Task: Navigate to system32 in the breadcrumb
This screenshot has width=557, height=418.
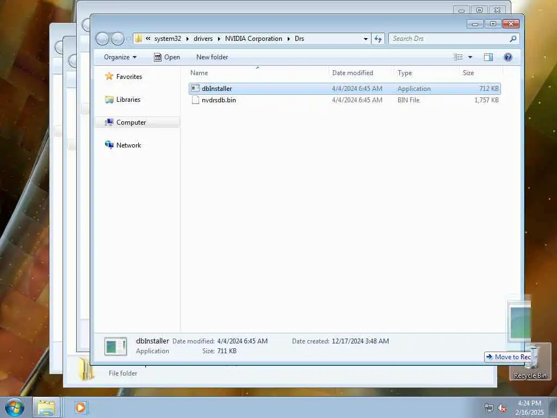Action: [x=168, y=39]
